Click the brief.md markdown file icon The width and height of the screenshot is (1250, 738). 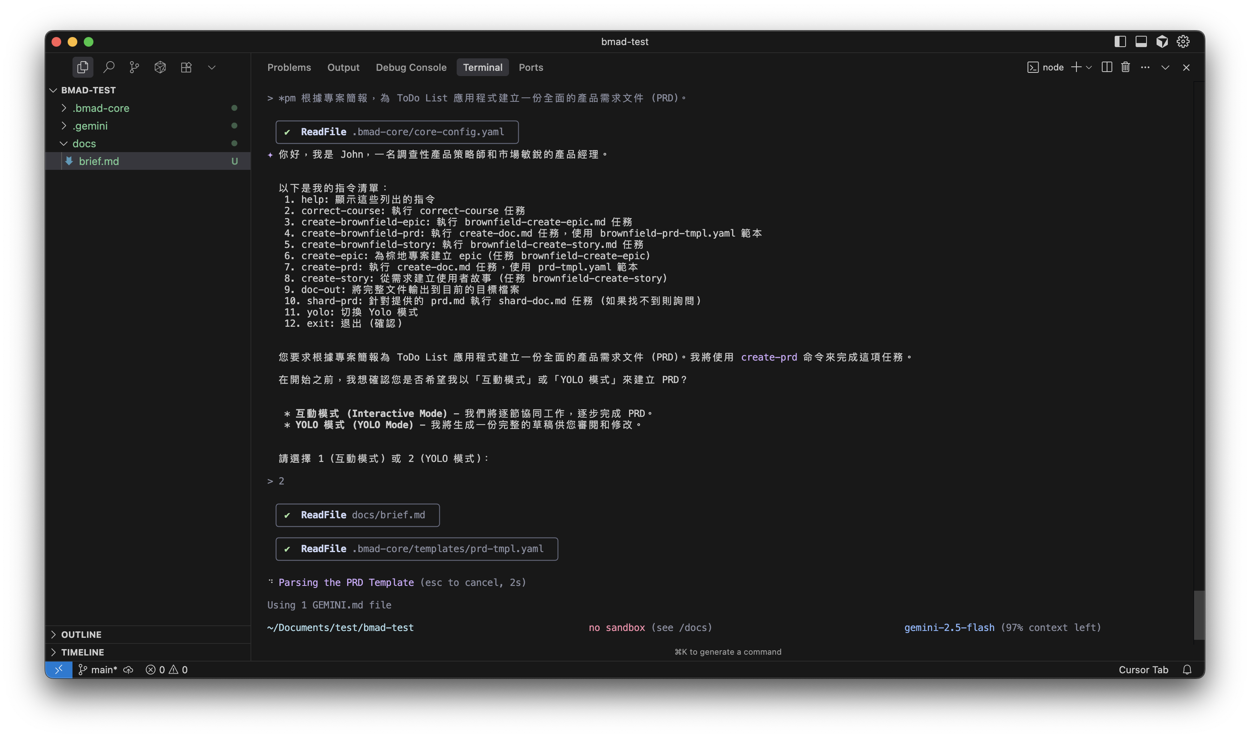point(69,161)
